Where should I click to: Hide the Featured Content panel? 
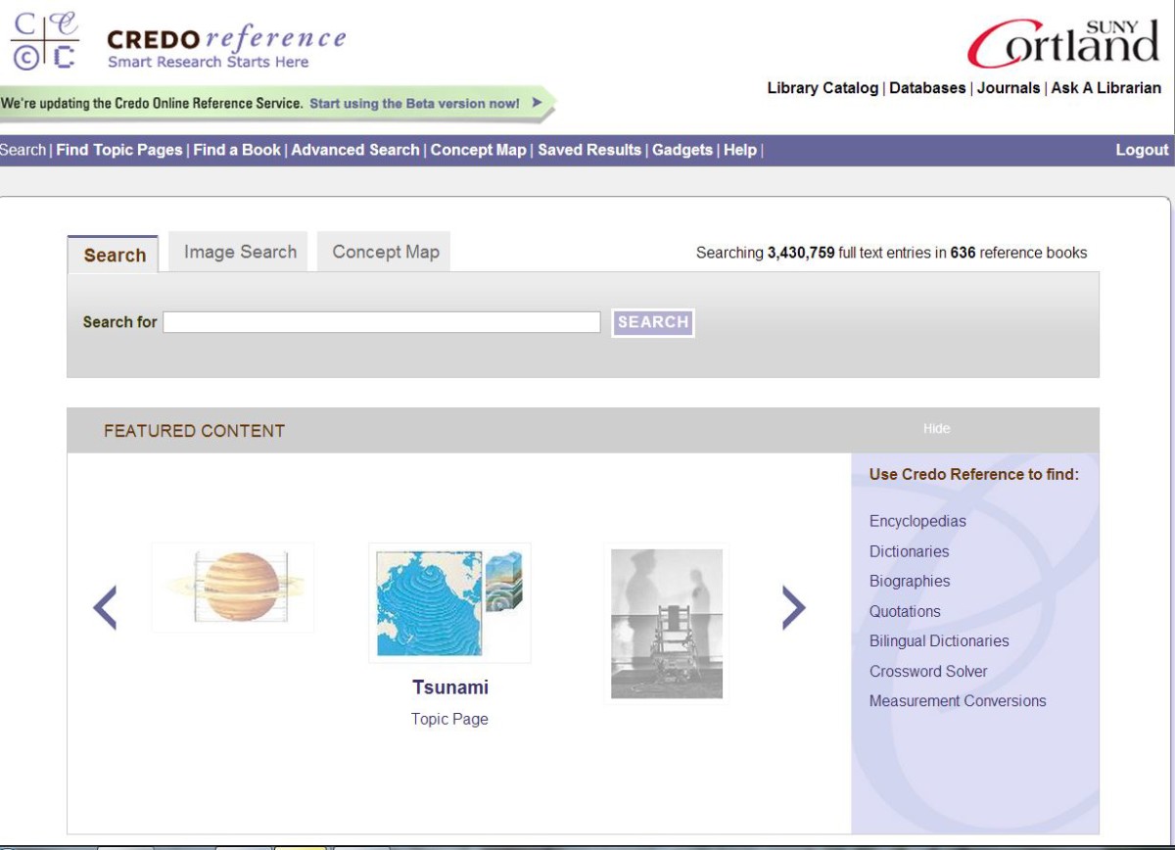[x=936, y=428]
